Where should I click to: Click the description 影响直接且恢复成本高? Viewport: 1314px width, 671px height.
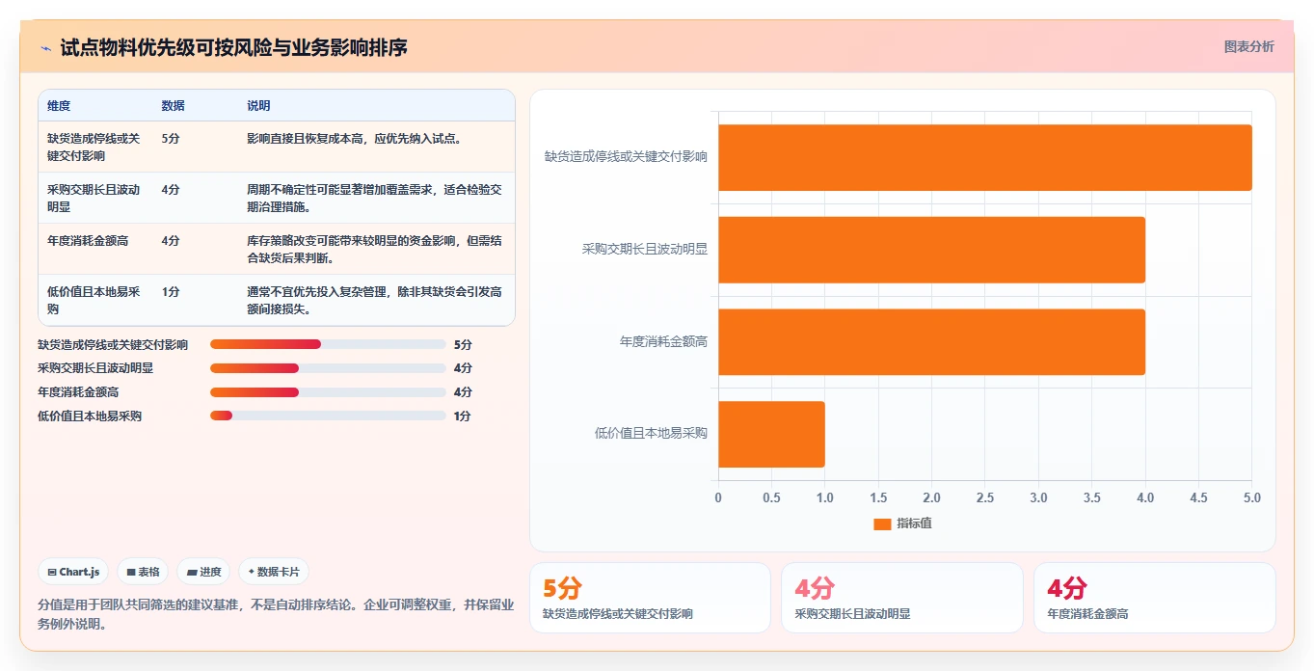coord(356,138)
